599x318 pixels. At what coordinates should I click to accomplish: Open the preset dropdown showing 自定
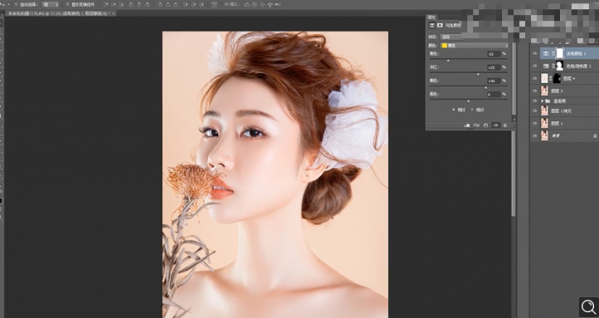click(474, 37)
